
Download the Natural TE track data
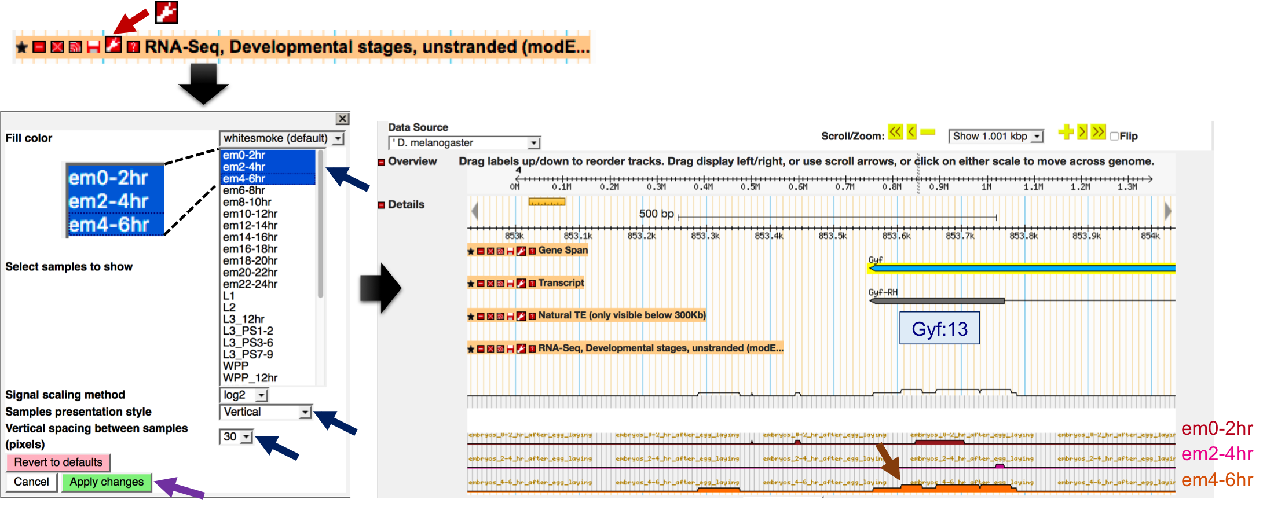[510, 316]
